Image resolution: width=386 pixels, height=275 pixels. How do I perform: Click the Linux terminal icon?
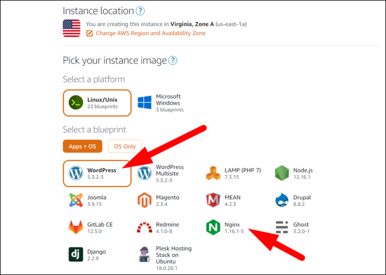pyautogui.click(x=76, y=103)
